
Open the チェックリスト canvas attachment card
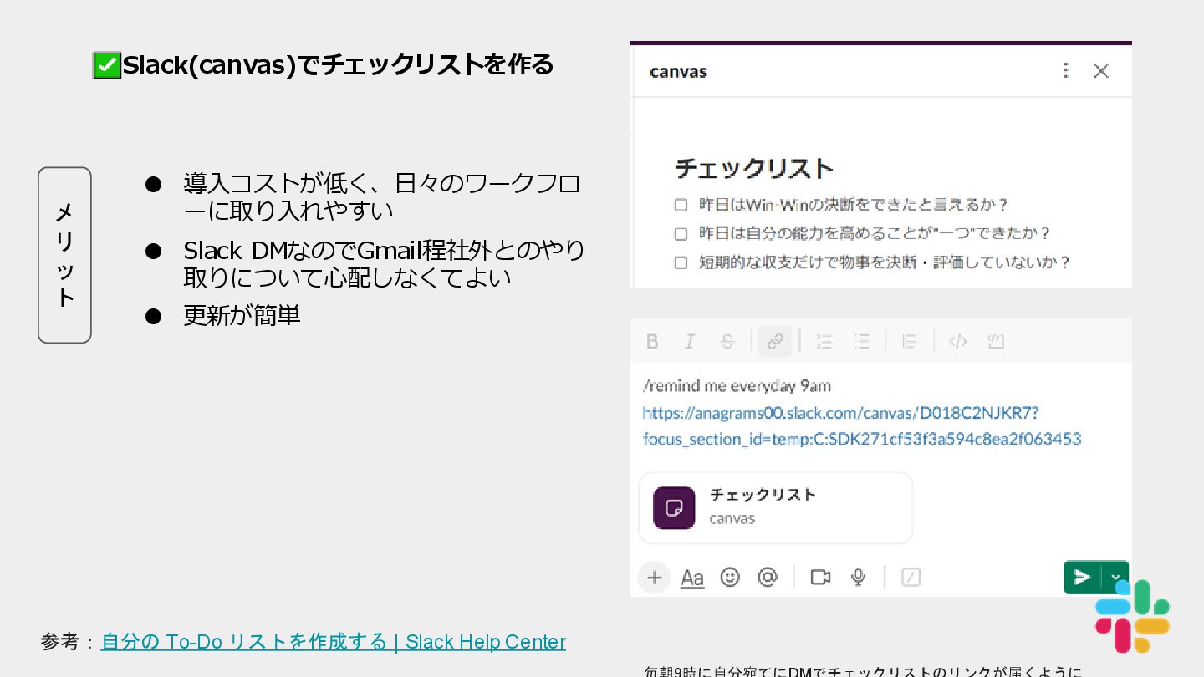tap(776, 508)
